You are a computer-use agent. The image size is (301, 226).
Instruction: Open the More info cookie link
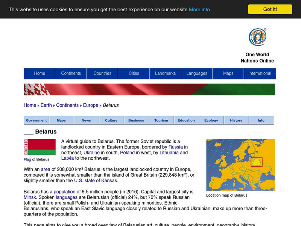tap(199, 10)
